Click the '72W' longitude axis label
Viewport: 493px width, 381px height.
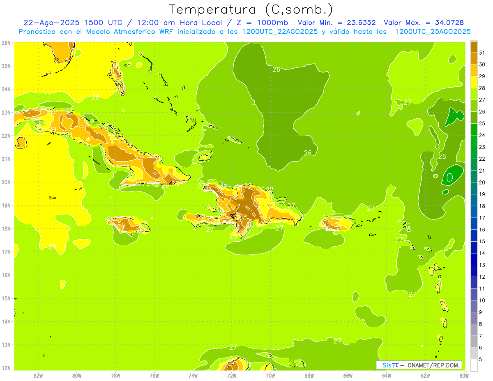pyautogui.click(x=232, y=375)
